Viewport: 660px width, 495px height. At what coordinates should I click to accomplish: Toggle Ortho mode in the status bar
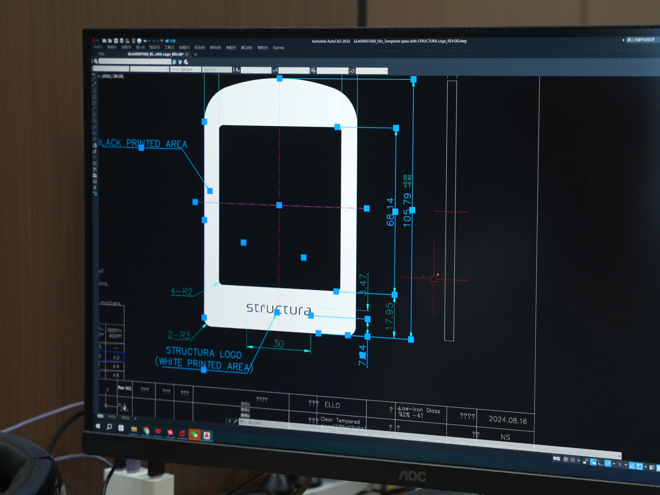click(x=600, y=463)
